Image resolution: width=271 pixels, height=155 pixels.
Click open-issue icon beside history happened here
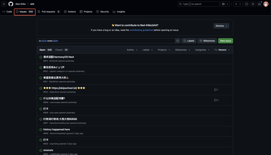pyautogui.click(x=41, y=130)
